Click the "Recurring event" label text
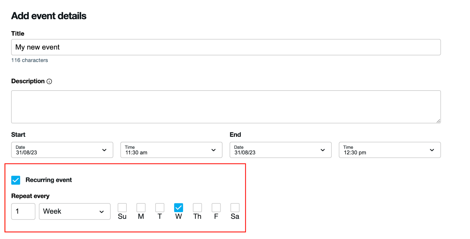This screenshot has height=239, width=470. pos(49,180)
